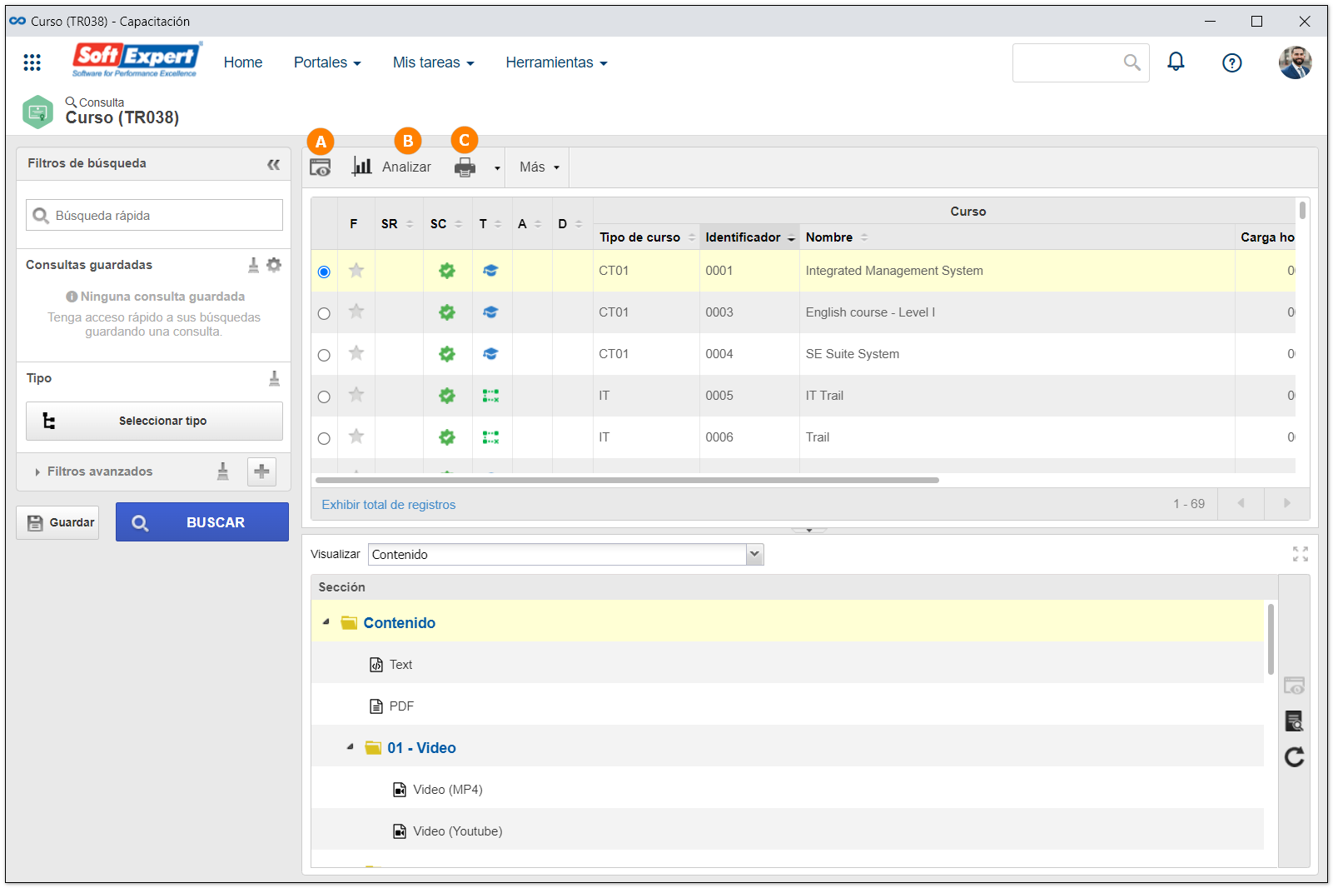The width and height of the screenshot is (1333, 888).
Task: Click Exhibir total de registros link
Action: [x=389, y=505]
